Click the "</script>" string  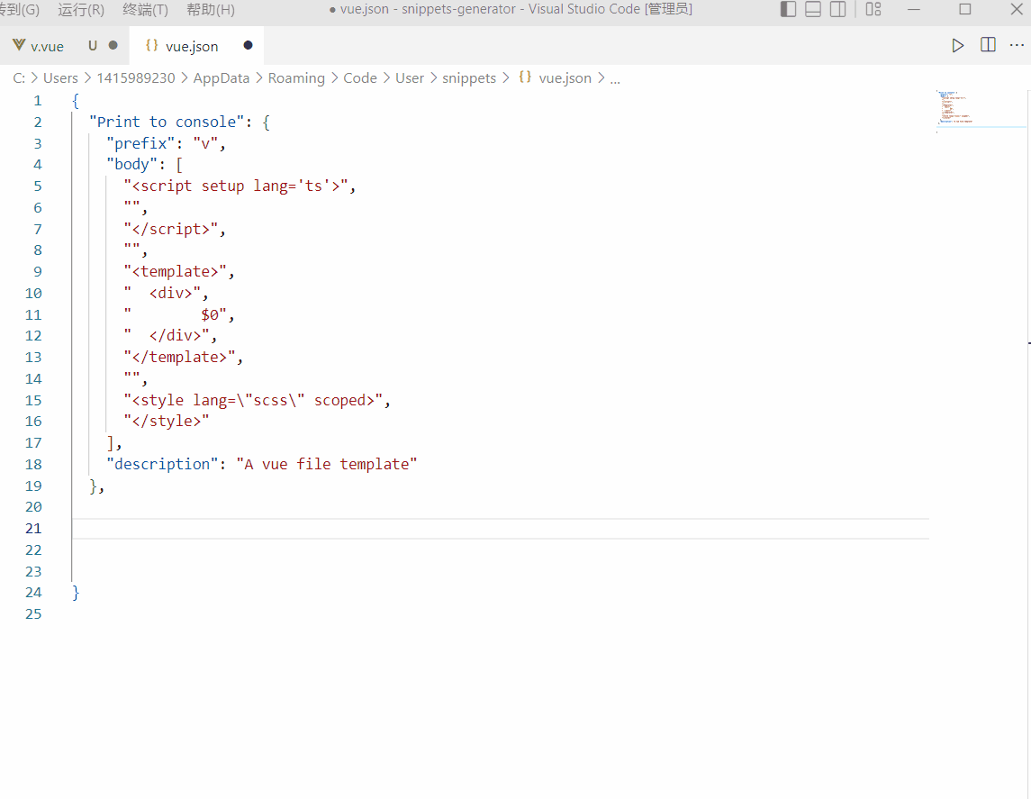171,229
